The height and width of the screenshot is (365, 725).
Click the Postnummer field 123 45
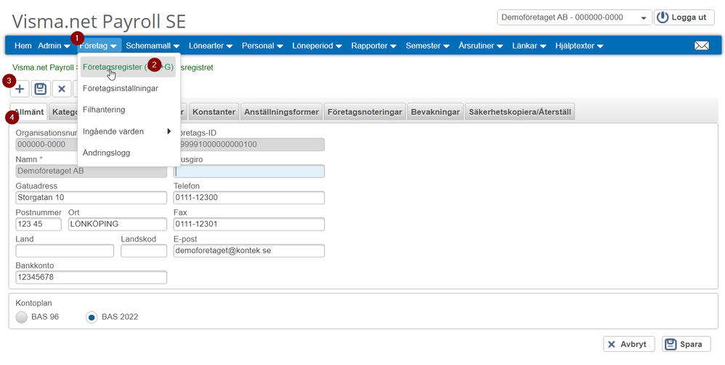click(x=39, y=224)
